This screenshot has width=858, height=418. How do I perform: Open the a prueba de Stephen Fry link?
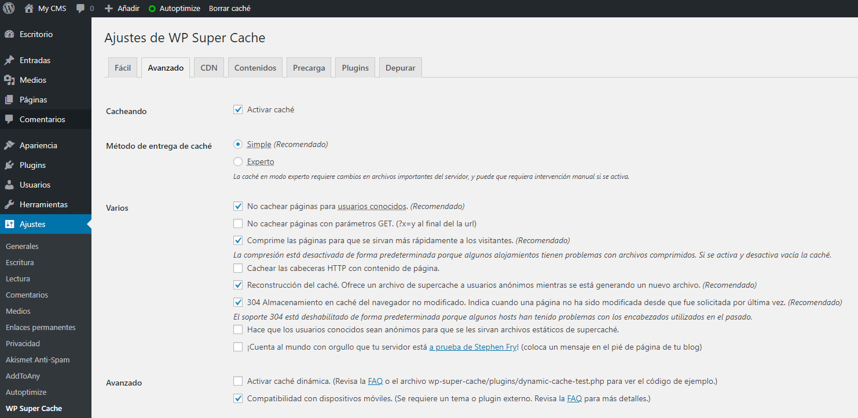(474, 347)
